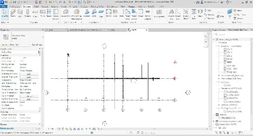
Task: Expand the Ceiling Plans tree node
Action: coord(219,79)
